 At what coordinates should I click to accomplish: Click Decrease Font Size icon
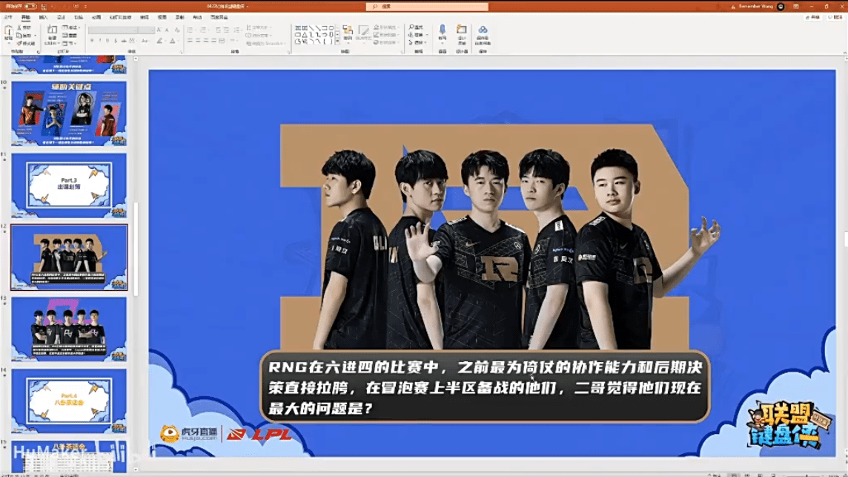coord(167,30)
